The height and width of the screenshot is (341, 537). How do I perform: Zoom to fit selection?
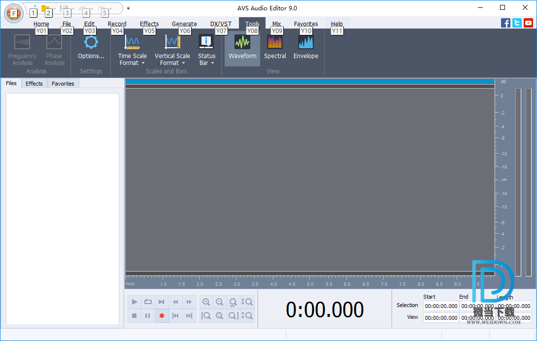point(220,316)
